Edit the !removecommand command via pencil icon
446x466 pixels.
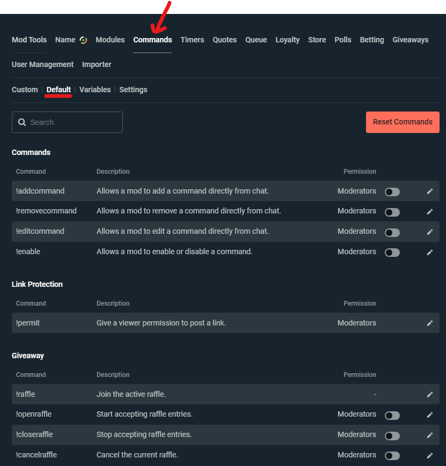(x=429, y=211)
